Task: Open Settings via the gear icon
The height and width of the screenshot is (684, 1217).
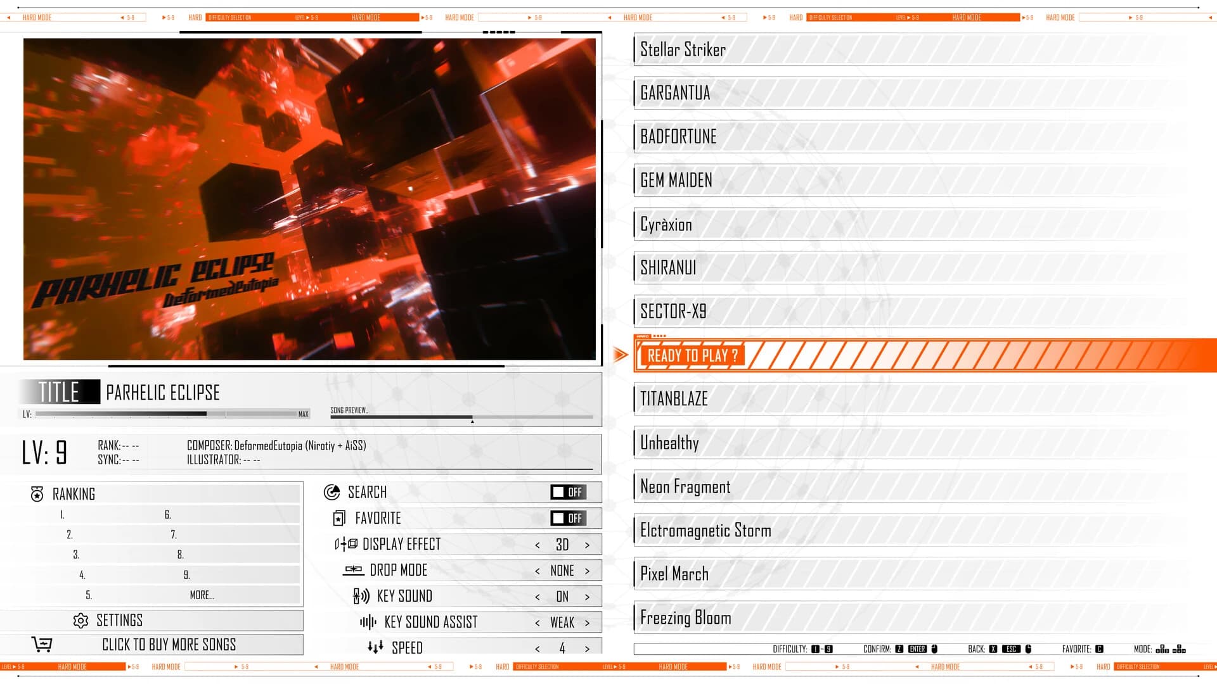Action: (x=82, y=620)
